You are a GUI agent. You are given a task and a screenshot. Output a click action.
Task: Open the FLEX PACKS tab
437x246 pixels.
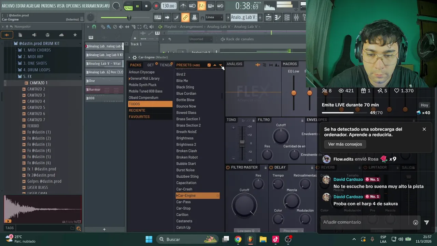[136, 65]
